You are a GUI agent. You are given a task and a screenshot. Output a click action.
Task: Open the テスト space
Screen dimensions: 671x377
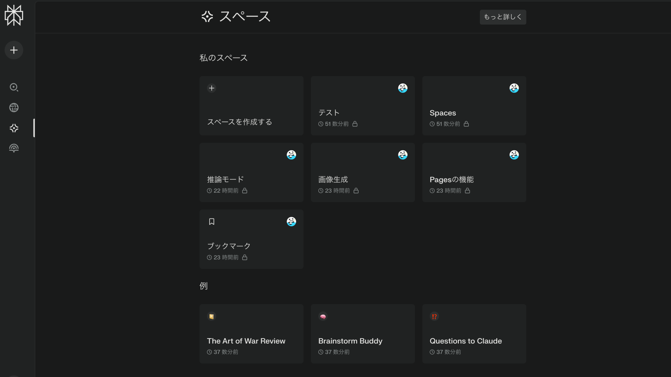[x=362, y=105]
